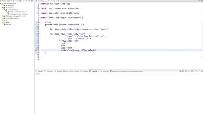The height and width of the screenshot is (114, 203).
Task: Open pom.xml in Project Explorer
Action: coord(8,24)
